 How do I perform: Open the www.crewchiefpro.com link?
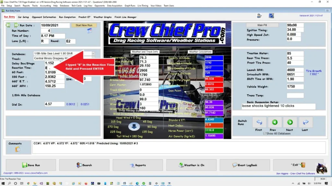tap(36, 173)
